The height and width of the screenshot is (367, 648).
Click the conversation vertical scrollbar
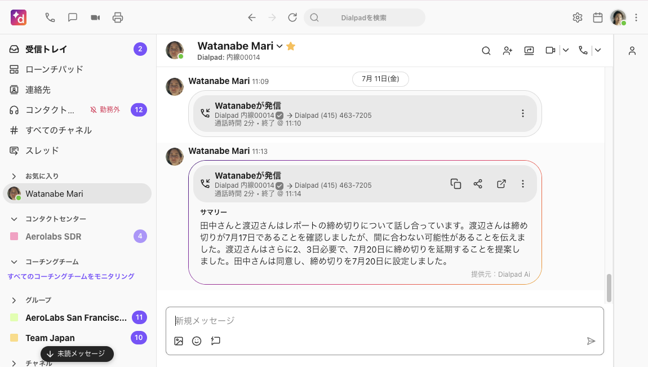(x=609, y=288)
